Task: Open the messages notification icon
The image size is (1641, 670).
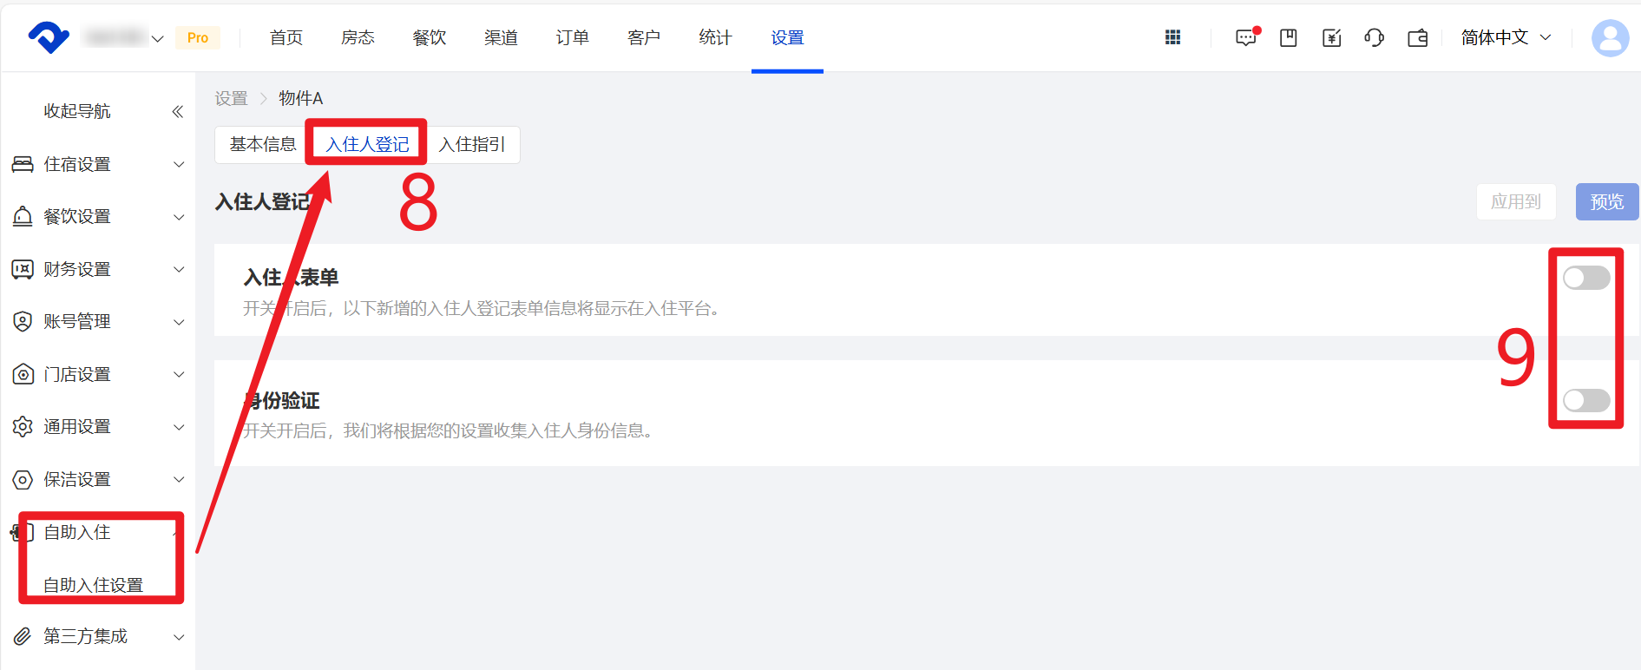Action: coord(1245,37)
